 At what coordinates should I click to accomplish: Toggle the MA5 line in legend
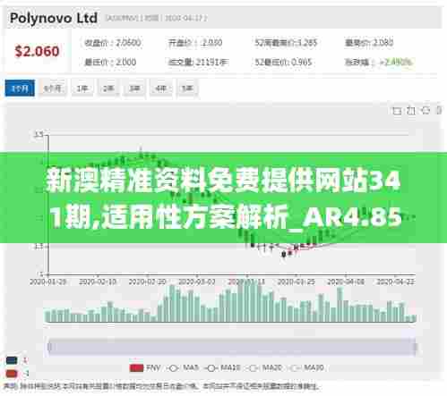click(x=183, y=368)
